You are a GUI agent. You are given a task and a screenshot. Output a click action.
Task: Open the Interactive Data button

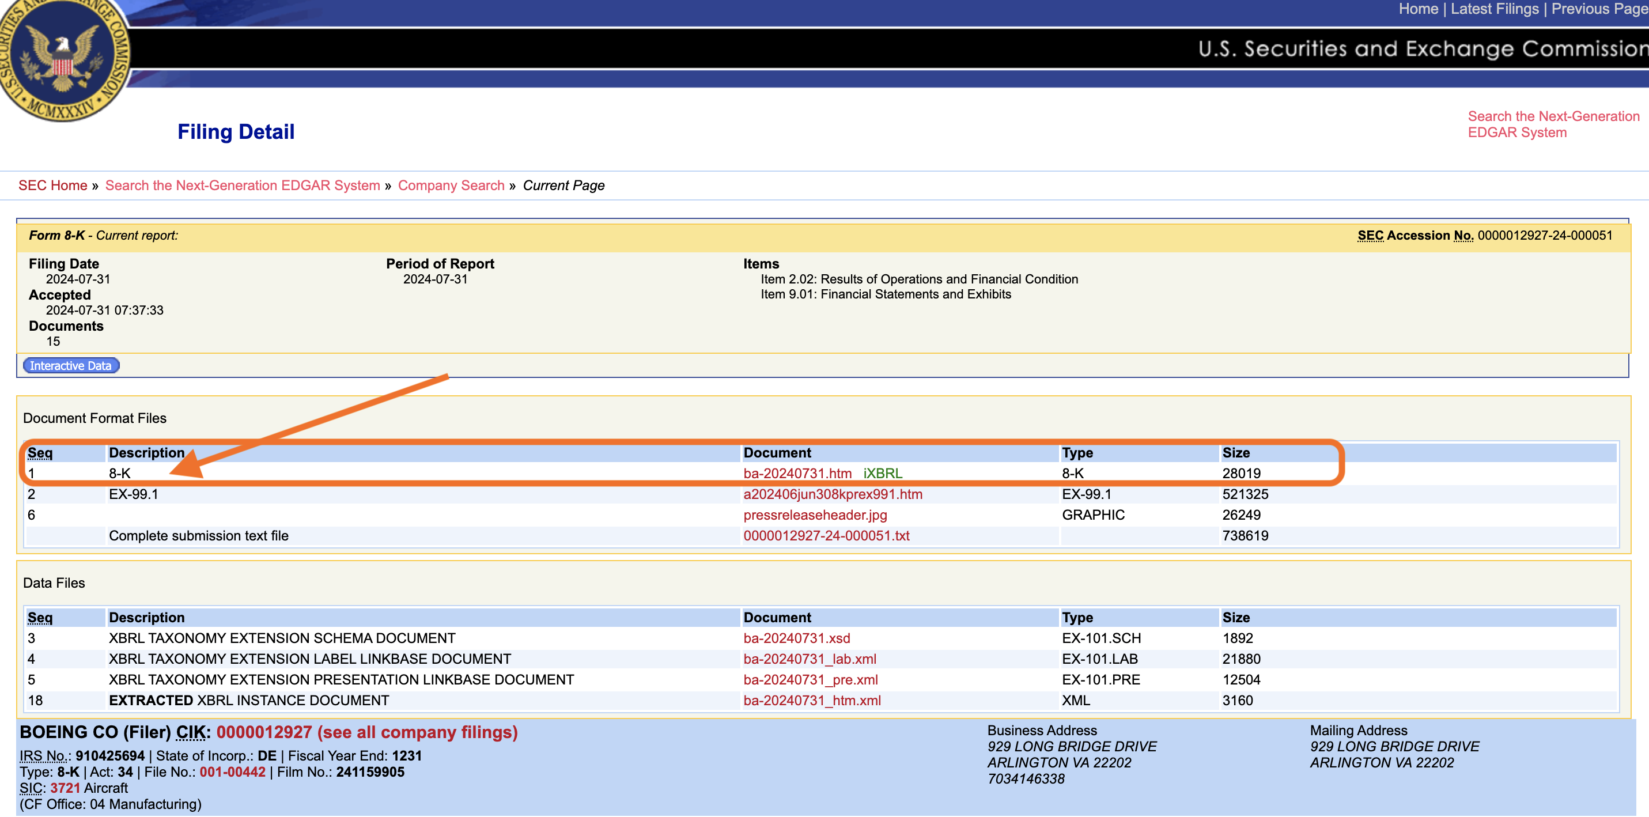[71, 366]
